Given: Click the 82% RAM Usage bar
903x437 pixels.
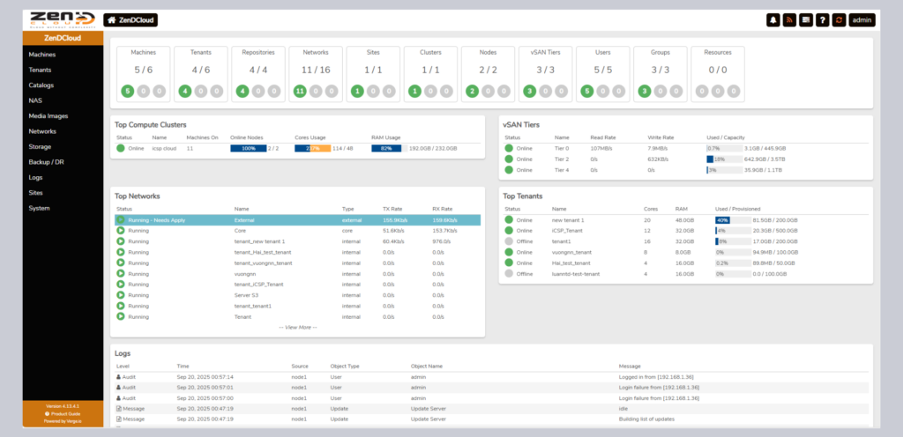Looking at the screenshot, I should (386, 148).
